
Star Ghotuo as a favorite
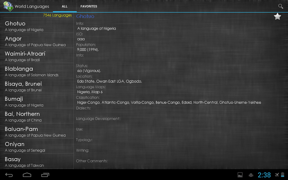pos(277,17)
